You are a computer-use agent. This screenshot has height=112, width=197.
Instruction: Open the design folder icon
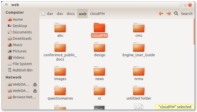(99, 47)
